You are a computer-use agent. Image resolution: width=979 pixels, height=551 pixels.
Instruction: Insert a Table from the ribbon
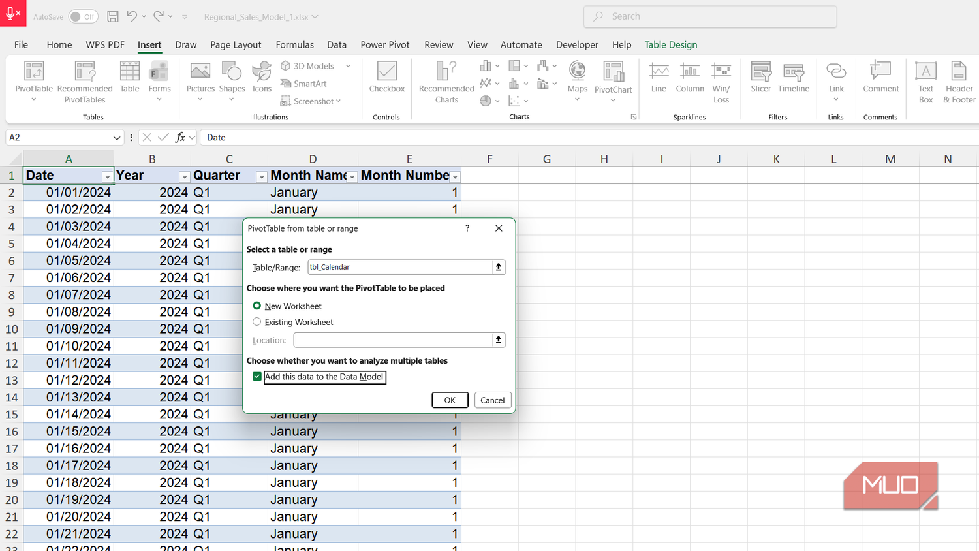pyautogui.click(x=129, y=77)
